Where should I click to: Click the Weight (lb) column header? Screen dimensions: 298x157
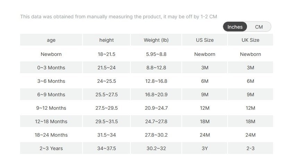pos(156,40)
